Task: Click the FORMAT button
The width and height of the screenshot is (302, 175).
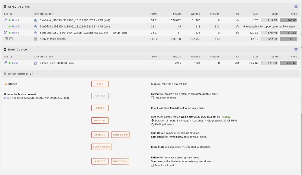Action: pyautogui.click(x=100, y=96)
